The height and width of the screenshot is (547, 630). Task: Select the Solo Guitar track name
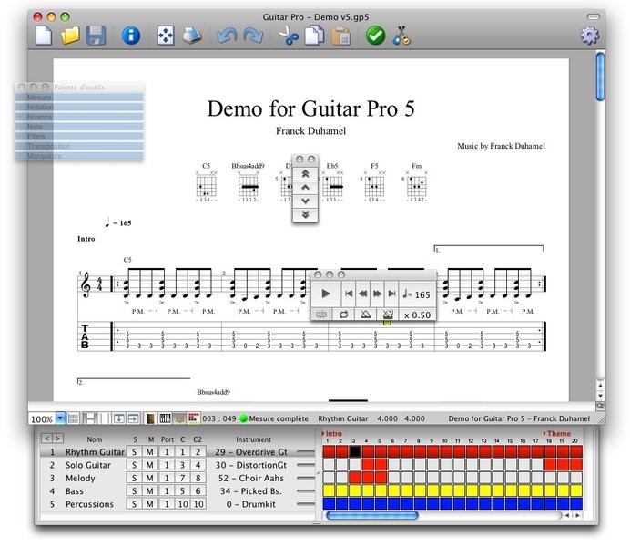point(88,465)
